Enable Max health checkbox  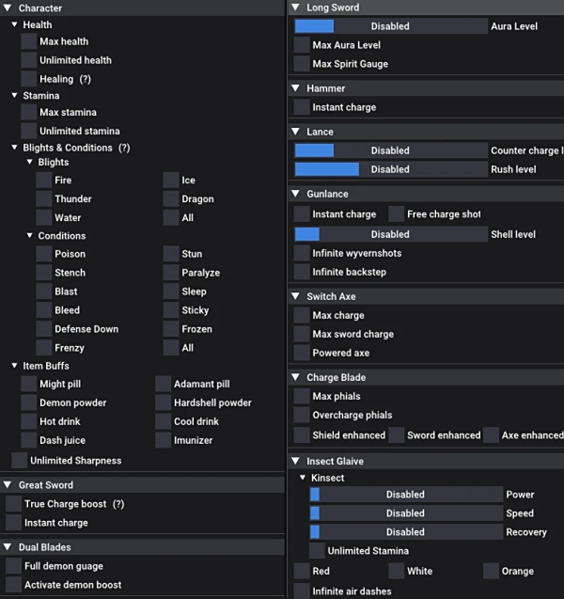[x=28, y=41]
